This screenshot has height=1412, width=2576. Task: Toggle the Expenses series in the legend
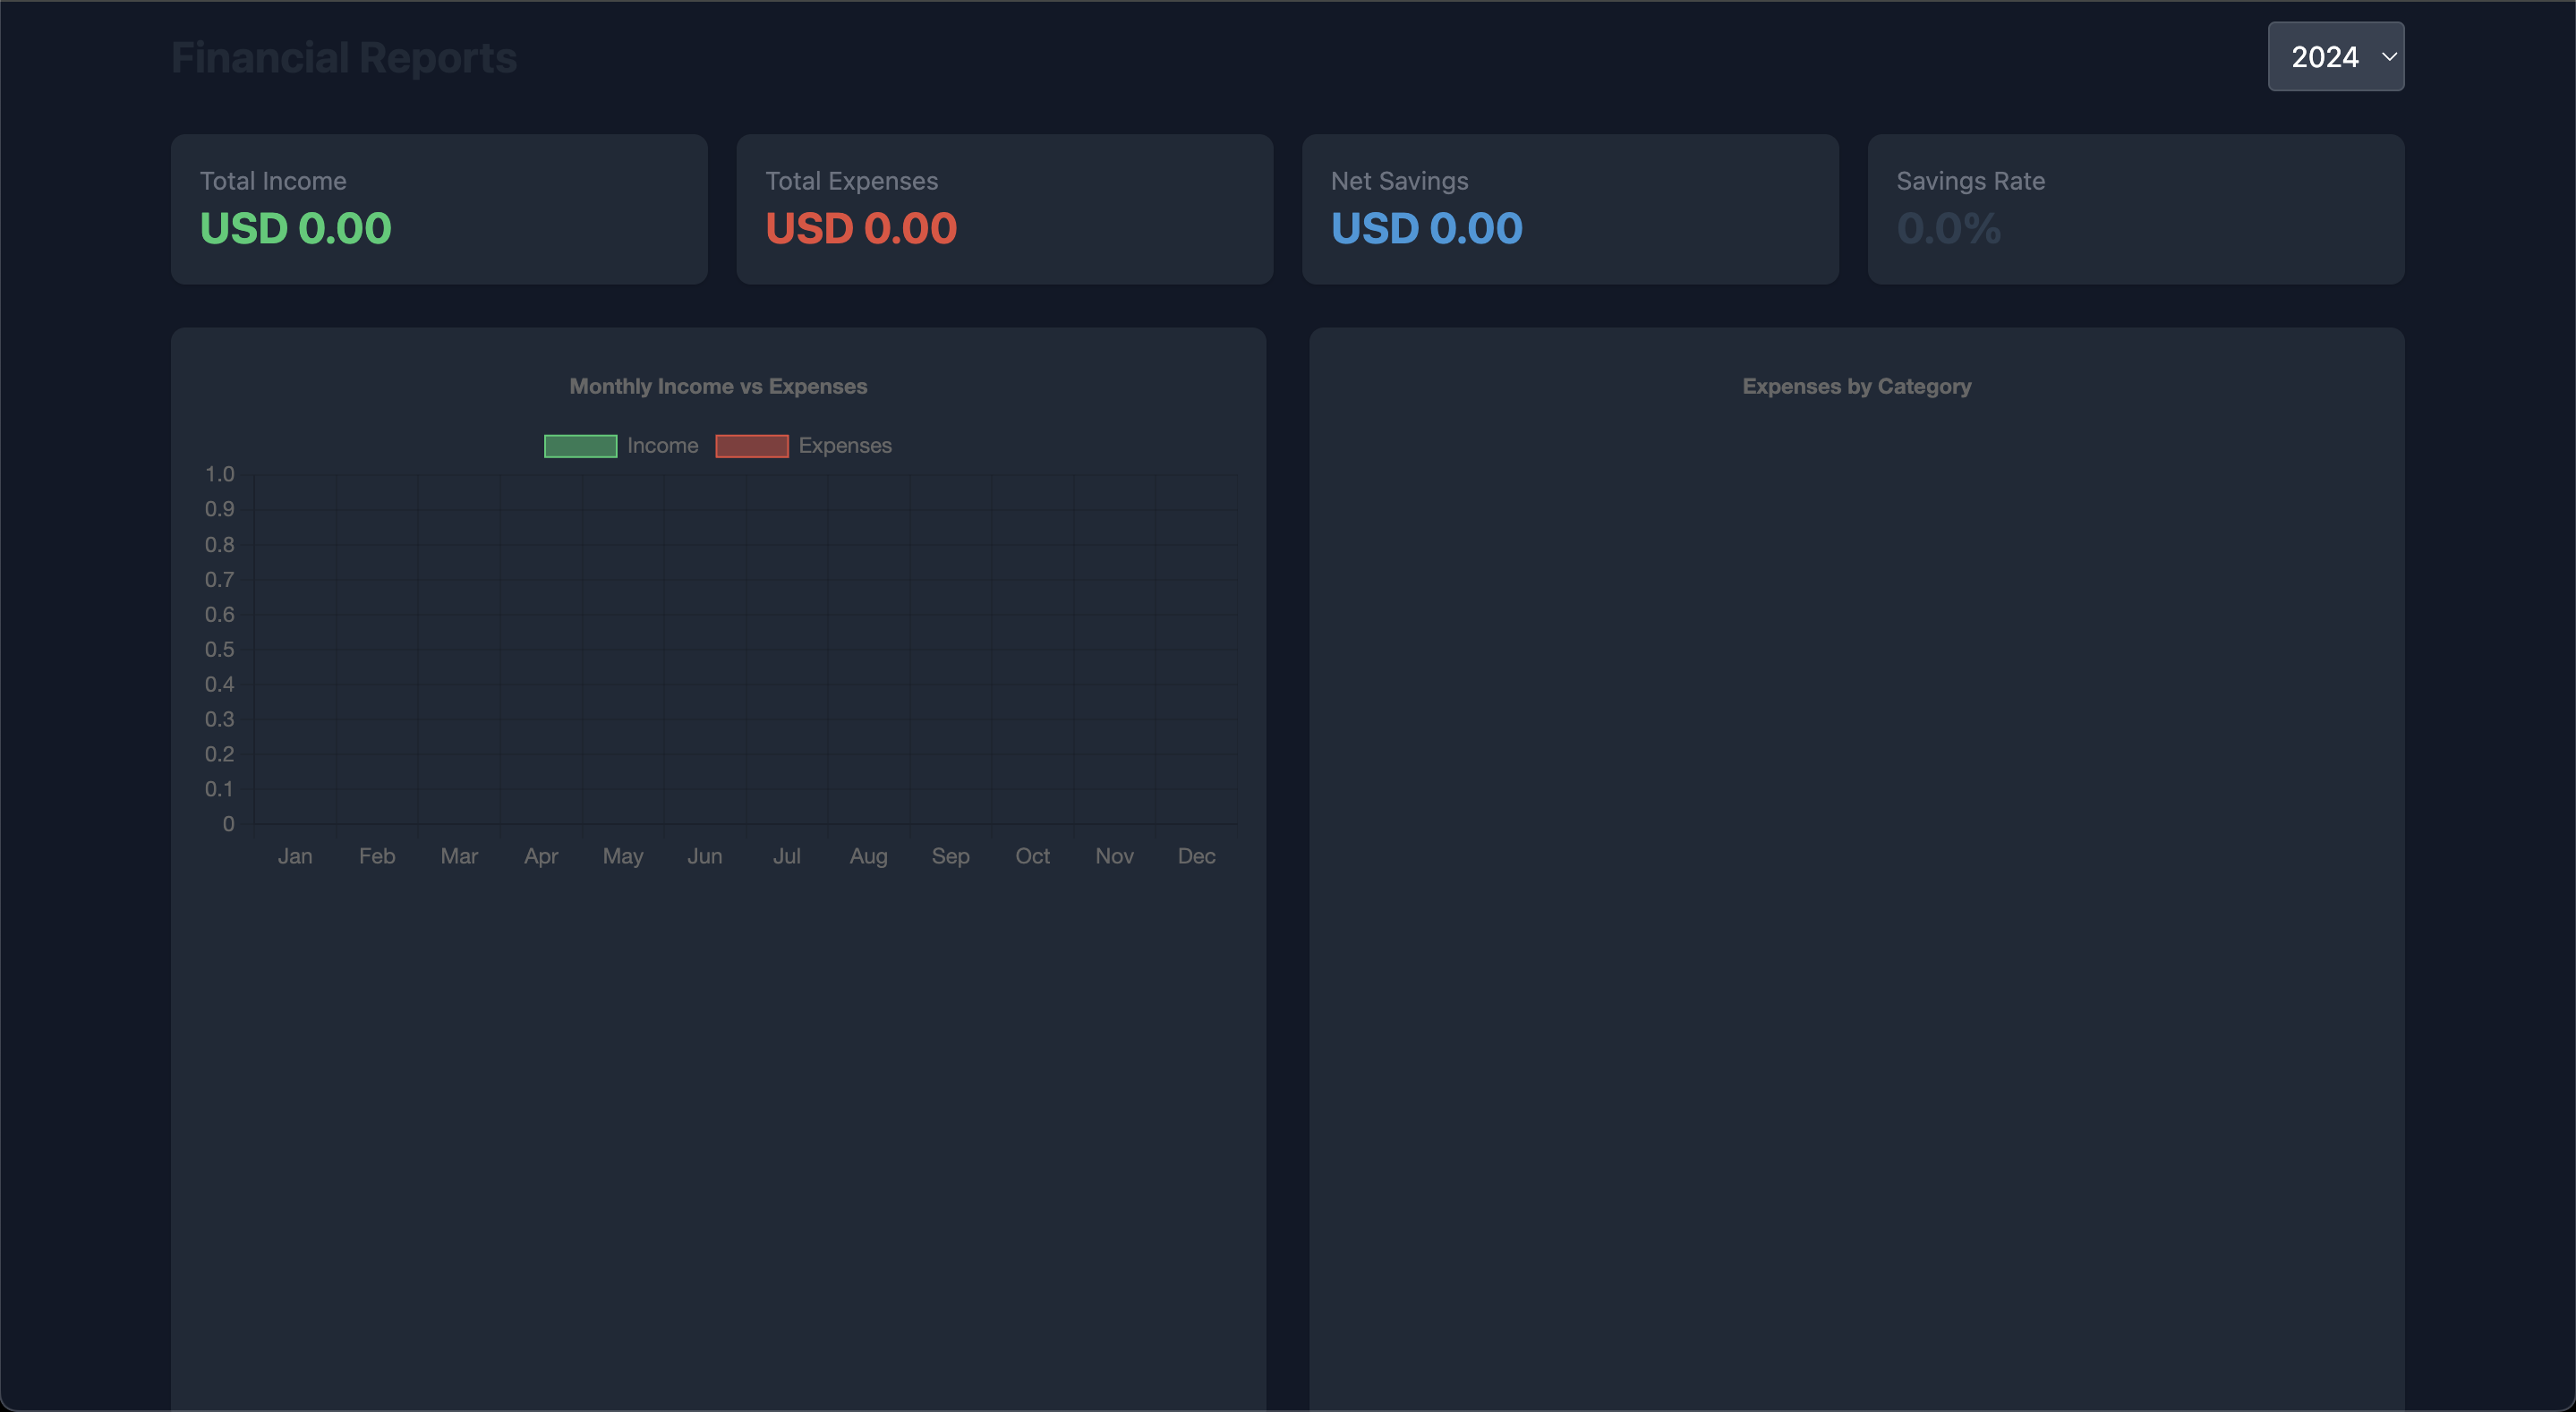(x=803, y=446)
